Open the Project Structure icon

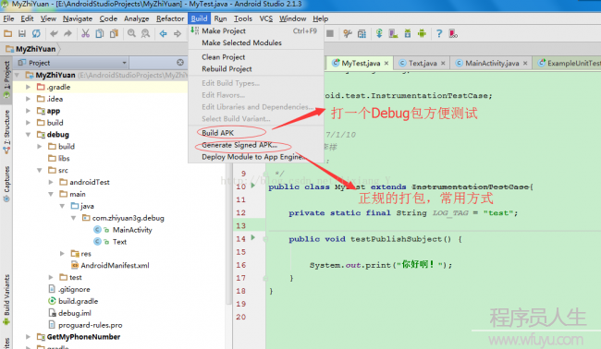(x=362, y=33)
